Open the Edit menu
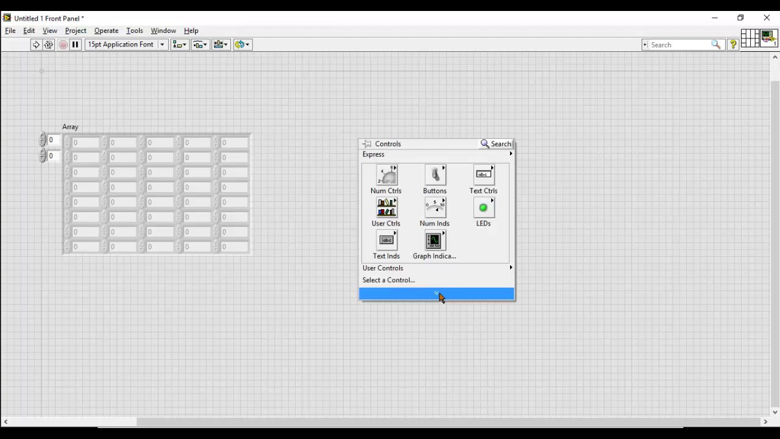Screen dimensions: 780x439 point(29,30)
